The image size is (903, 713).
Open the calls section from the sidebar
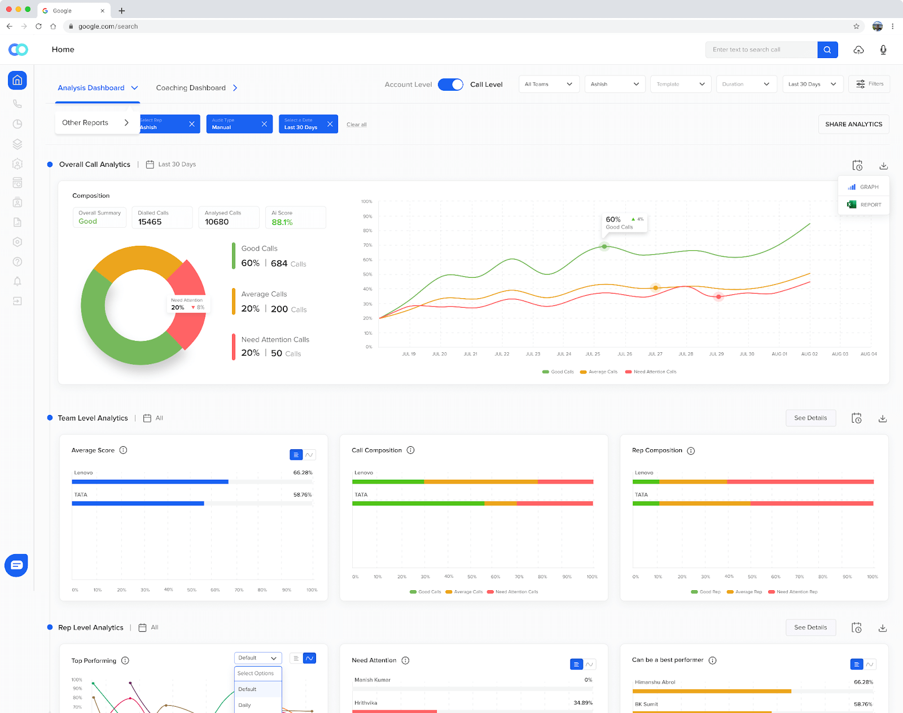[17, 104]
